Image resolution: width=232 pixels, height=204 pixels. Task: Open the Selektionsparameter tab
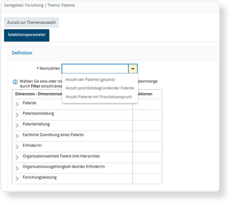(27, 35)
